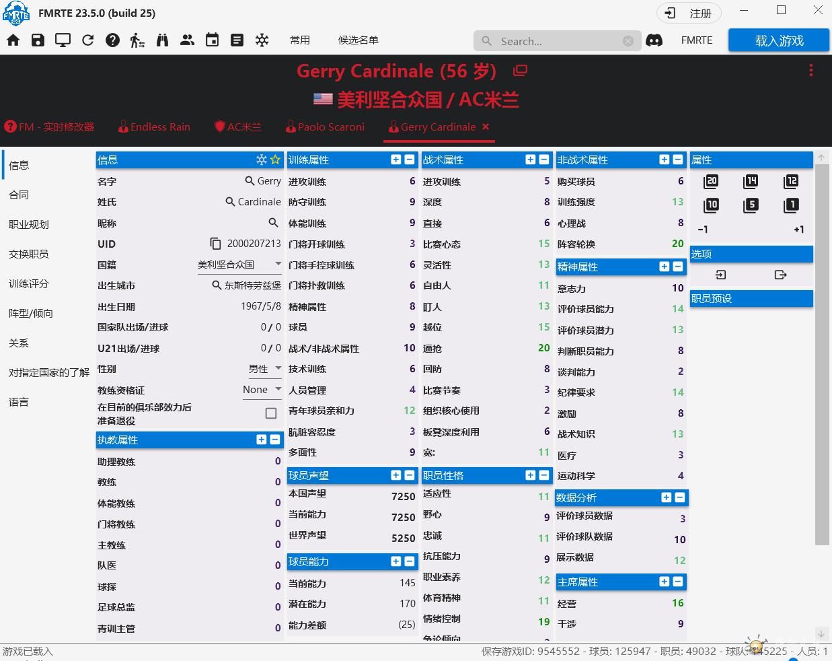Viewport: 832px width, 661px height.
Task: Click the vertical scrollbar down arrow
Action: tap(821, 634)
